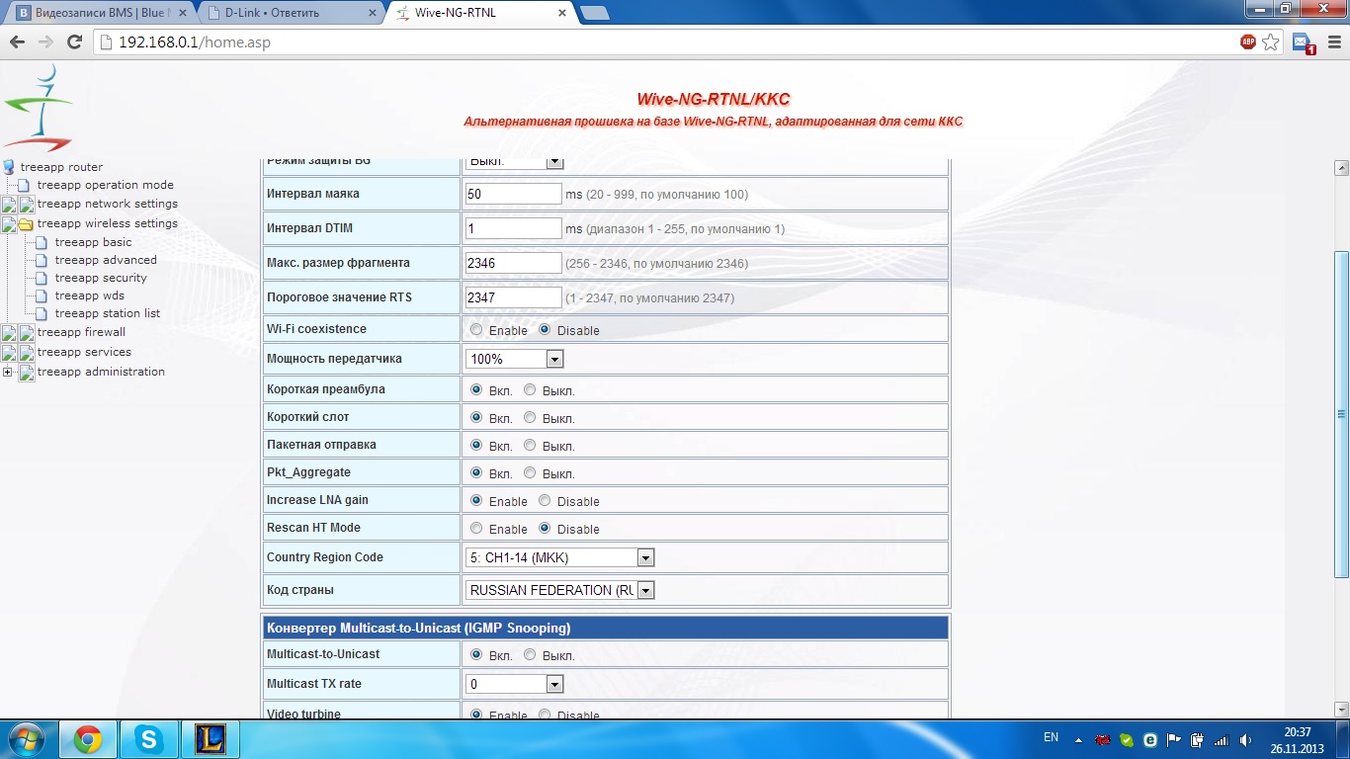Set Multicast-to-Unicast to Выкл.
This screenshot has height=759, width=1350.
pos(531,655)
